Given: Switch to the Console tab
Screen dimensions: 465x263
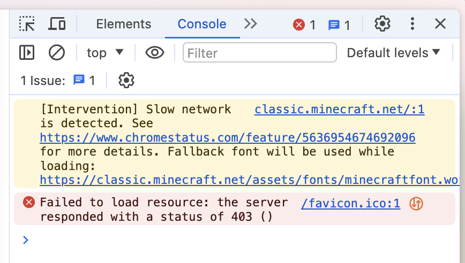Looking at the screenshot, I should [x=202, y=24].
